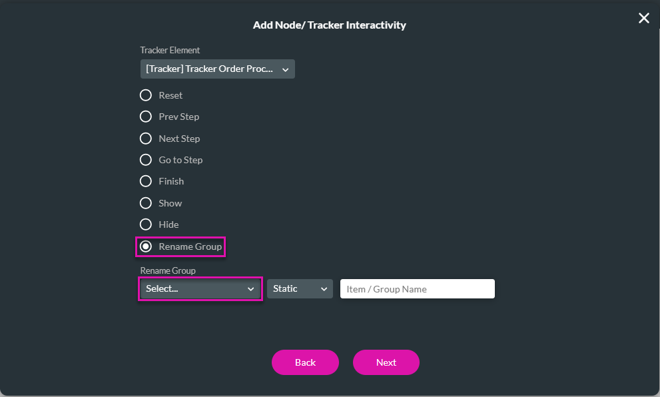Click the Rename Group radio button
Image resolution: width=660 pixels, height=397 pixels.
[146, 246]
